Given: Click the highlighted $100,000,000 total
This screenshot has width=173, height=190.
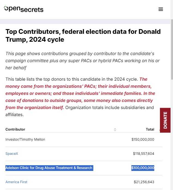Looking at the screenshot, I should point(143,168).
